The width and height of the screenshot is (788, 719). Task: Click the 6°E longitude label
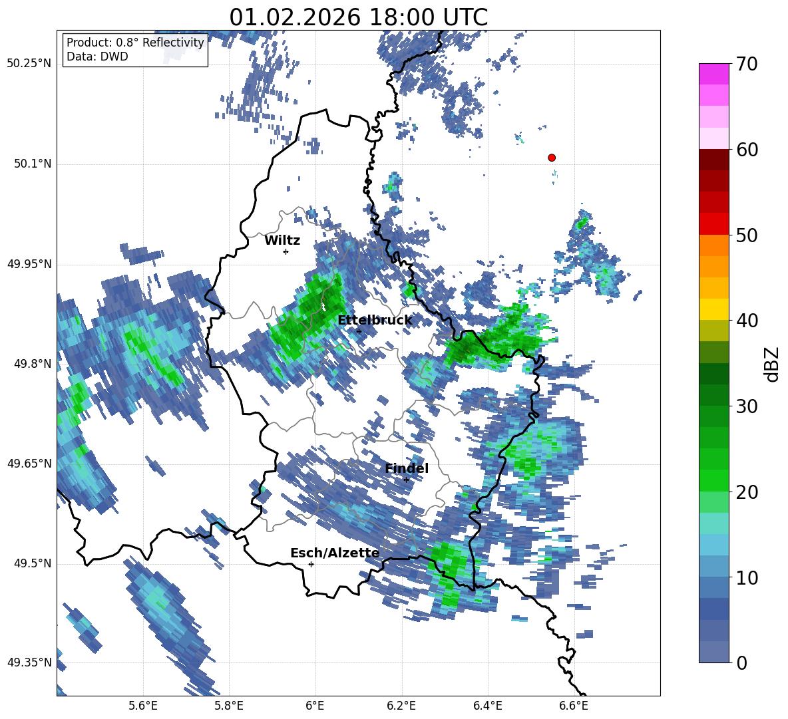click(x=315, y=706)
